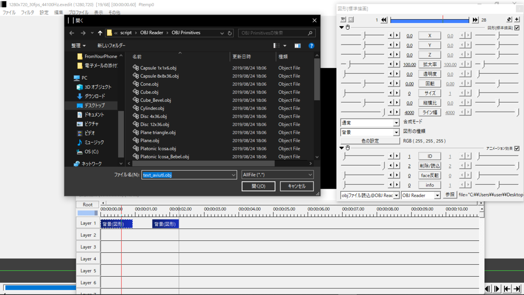Image resolution: width=524 pixels, height=295 pixels.
Task: Open the AllFile (*.*) file type dropdown
Action: point(278,175)
